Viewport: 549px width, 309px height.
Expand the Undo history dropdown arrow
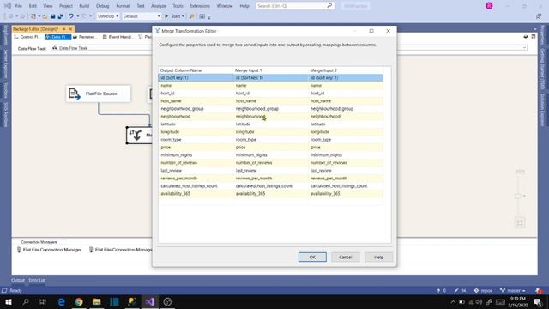[78, 16]
